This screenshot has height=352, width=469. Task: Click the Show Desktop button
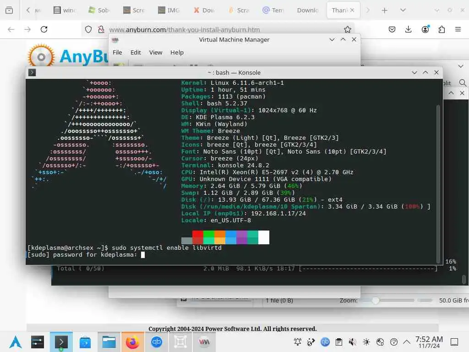tap(454, 342)
